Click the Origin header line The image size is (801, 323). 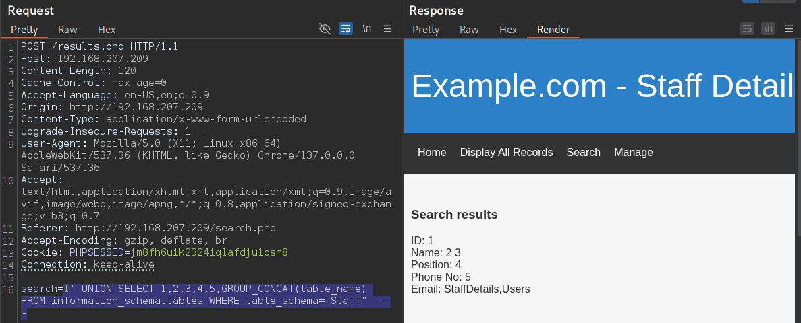(112, 107)
